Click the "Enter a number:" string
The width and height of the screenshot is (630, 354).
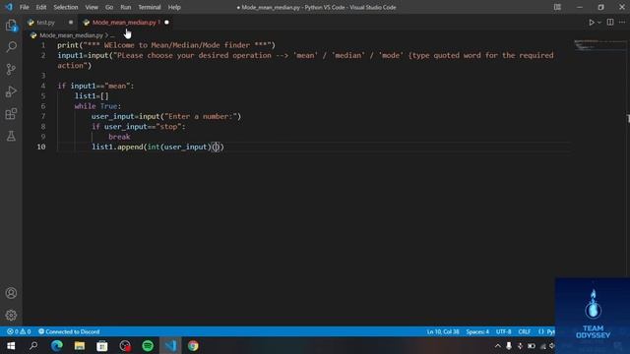201,116
